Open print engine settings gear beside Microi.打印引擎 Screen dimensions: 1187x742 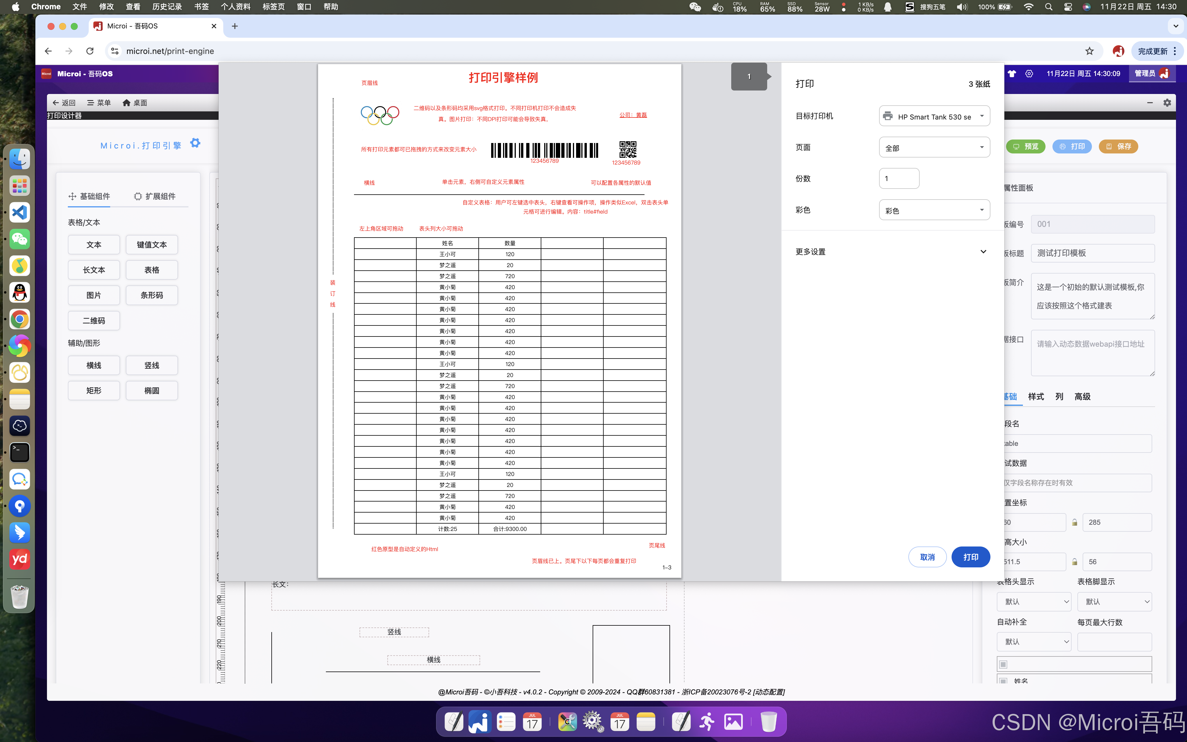[x=195, y=143]
